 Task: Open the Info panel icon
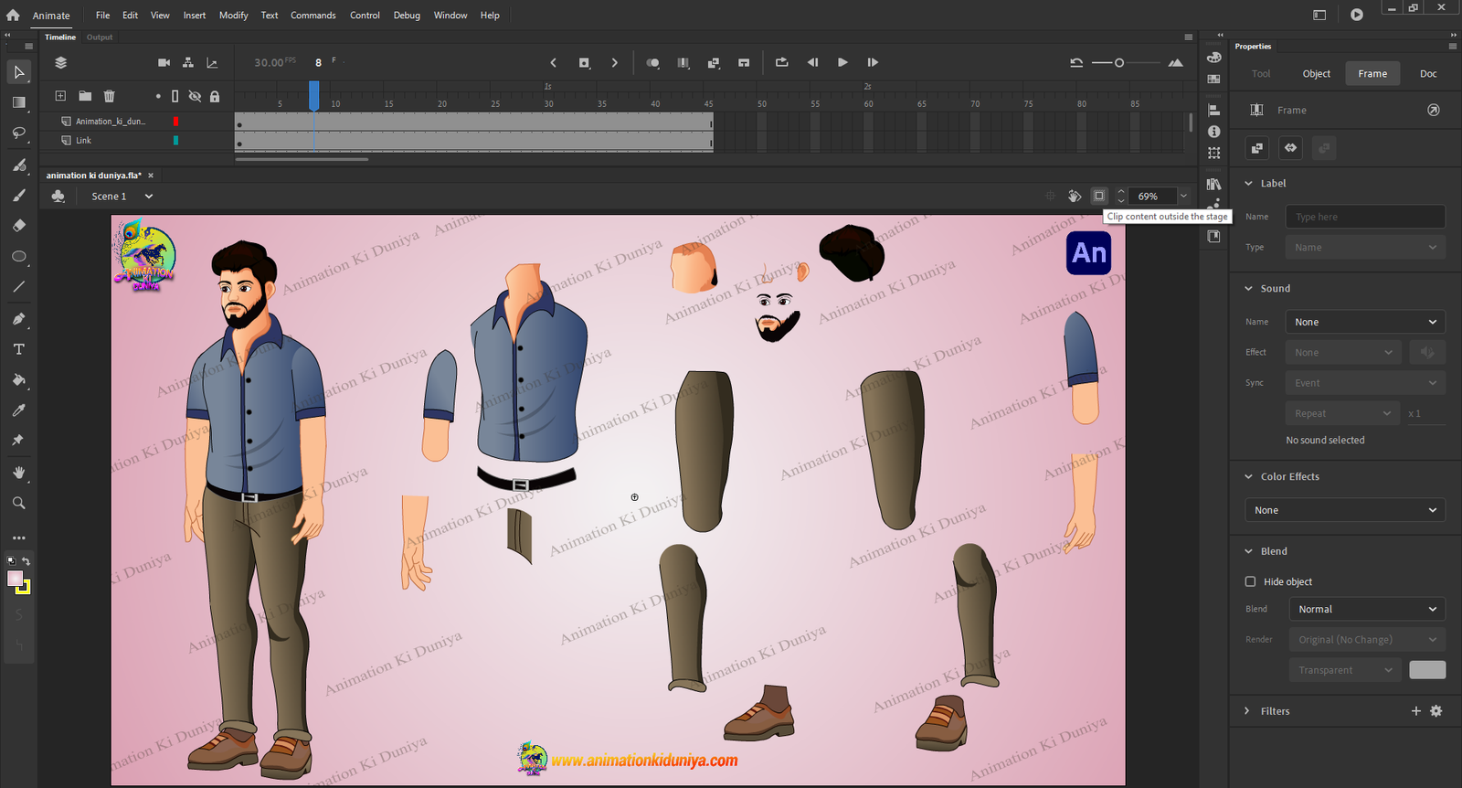coord(1213,132)
